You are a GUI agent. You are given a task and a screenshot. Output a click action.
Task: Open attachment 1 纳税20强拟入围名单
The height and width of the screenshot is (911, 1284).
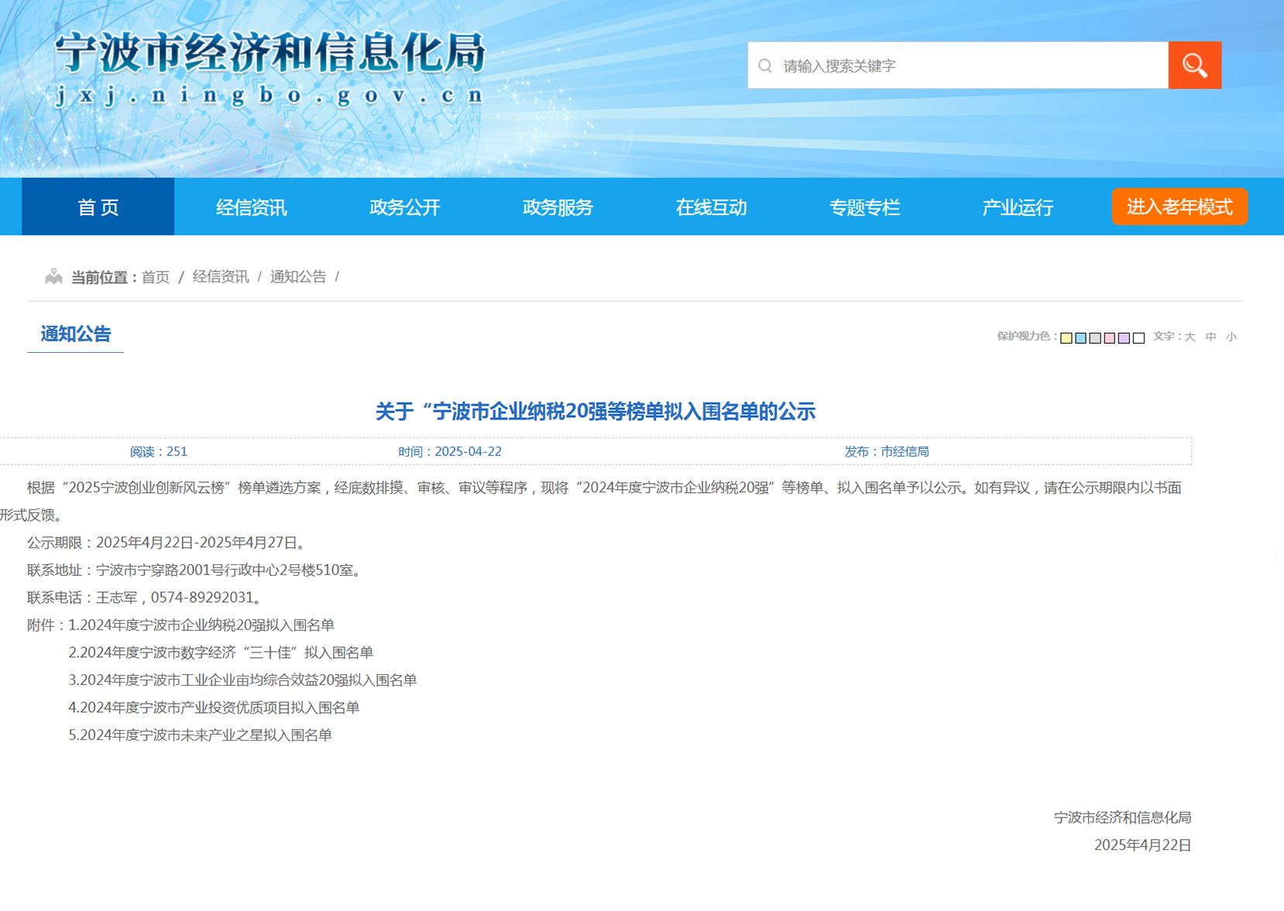tap(201, 625)
